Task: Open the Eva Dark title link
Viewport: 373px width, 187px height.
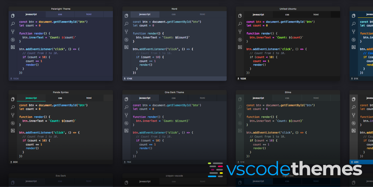Action: point(61,176)
